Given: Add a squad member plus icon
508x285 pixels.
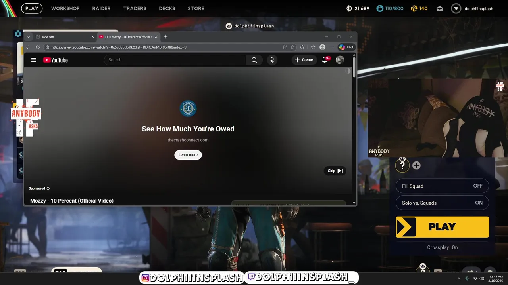Looking at the screenshot, I should click(x=416, y=165).
